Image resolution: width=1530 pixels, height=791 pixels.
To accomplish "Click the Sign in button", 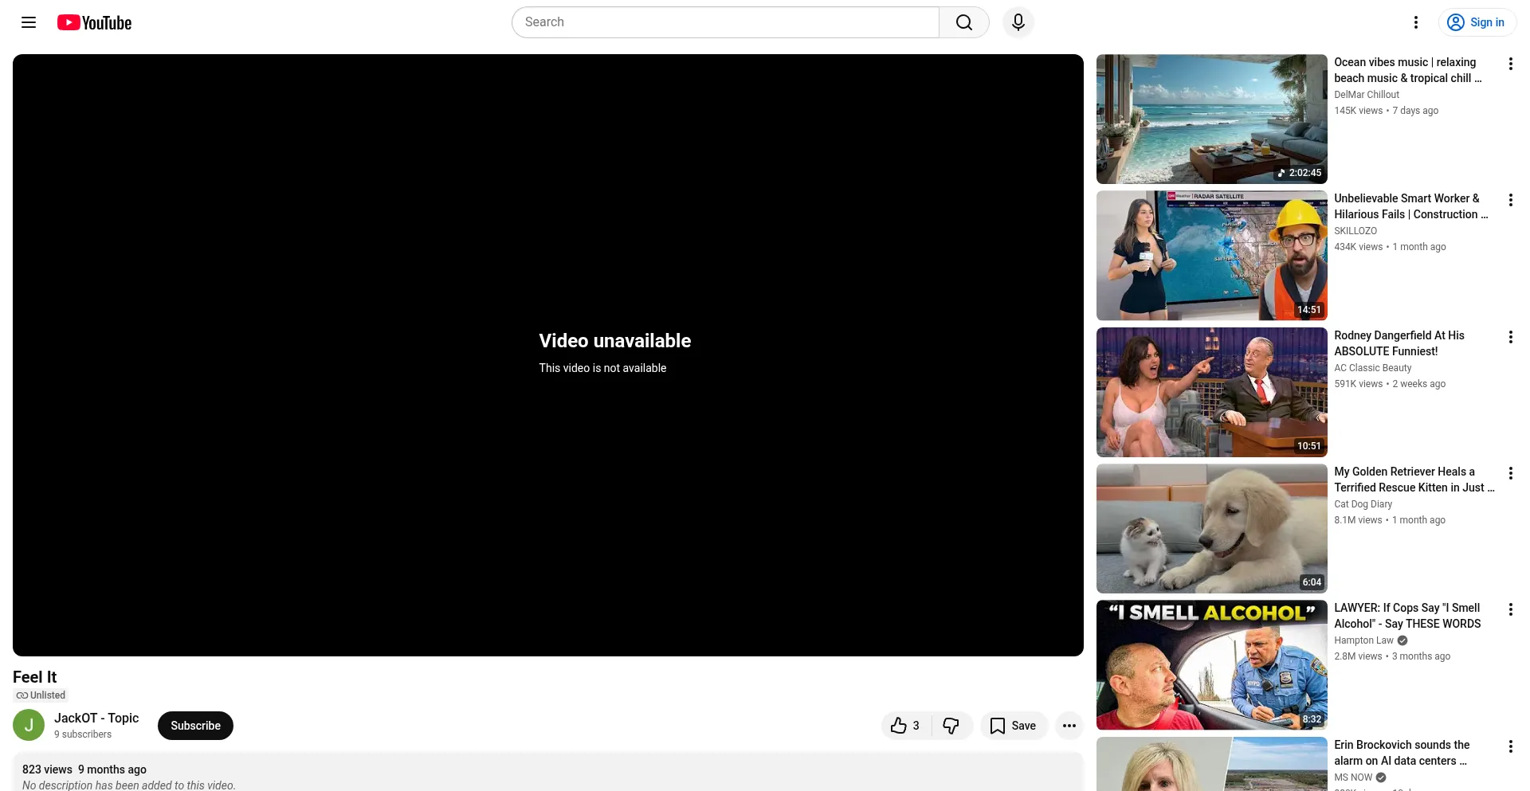I will pos(1477,22).
